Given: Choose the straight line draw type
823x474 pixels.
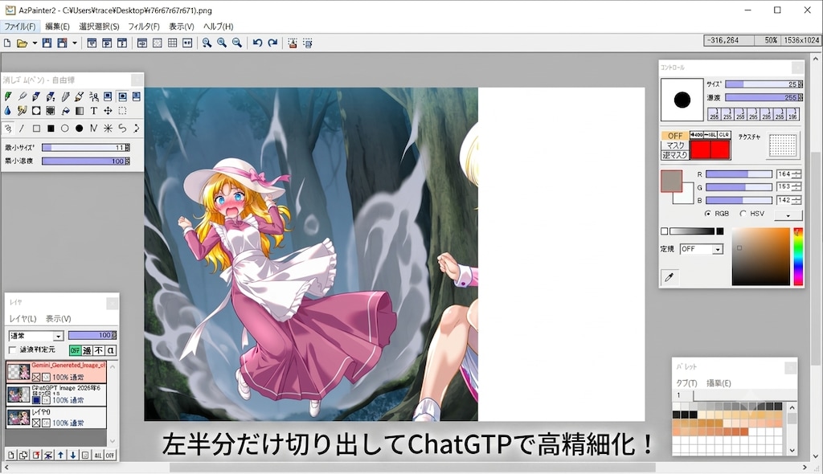Looking at the screenshot, I should click(x=22, y=128).
